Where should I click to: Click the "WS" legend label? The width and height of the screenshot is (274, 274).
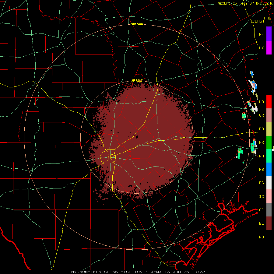pyautogui.click(x=261, y=170)
